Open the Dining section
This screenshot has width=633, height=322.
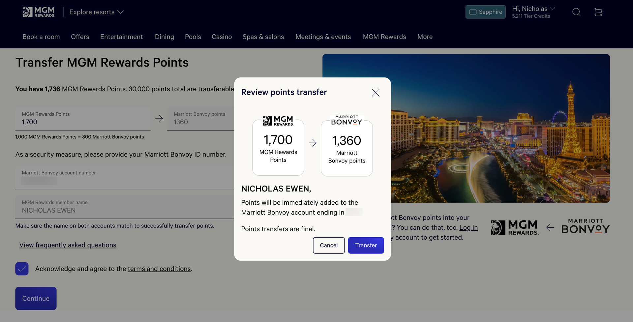tap(164, 37)
